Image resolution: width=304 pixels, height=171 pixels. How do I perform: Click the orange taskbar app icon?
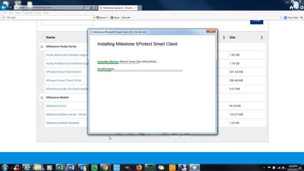click(172, 168)
